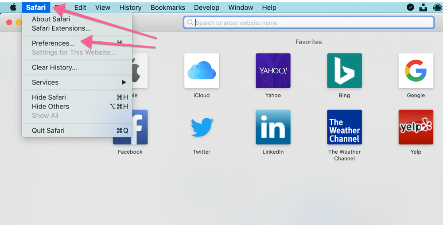Open the Apple menu

click(13, 8)
